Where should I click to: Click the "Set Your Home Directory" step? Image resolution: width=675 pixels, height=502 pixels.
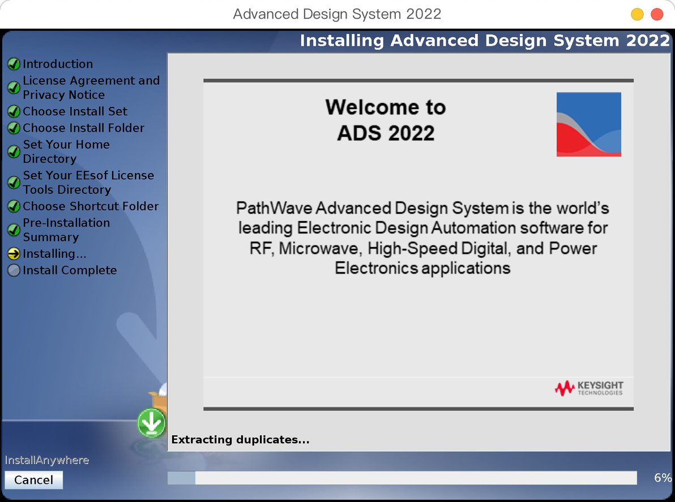click(66, 152)
